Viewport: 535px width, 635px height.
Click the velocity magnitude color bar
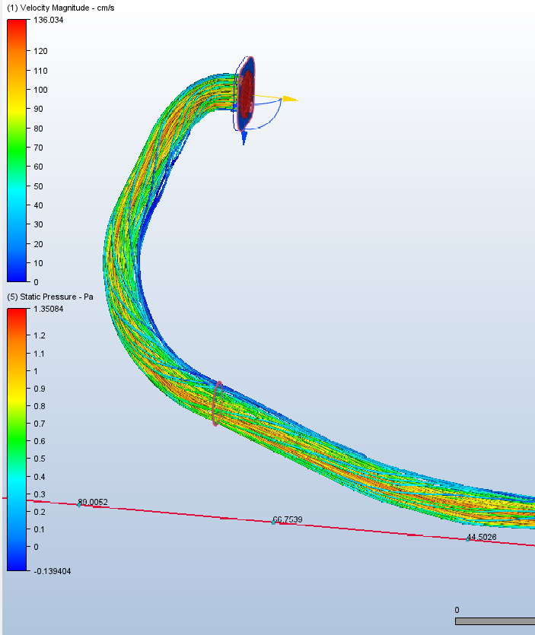click(x=17, y=151)
